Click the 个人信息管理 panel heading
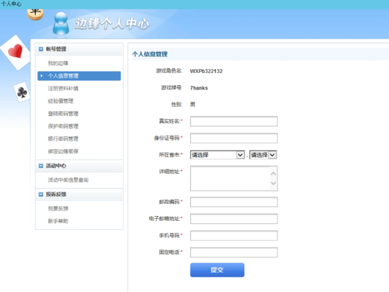This screenshot has height=292, width=389. coord(150,54)
